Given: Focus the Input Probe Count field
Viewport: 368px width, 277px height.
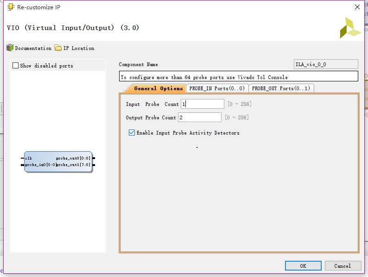Looking at the screenshot, I should (202, 104).
